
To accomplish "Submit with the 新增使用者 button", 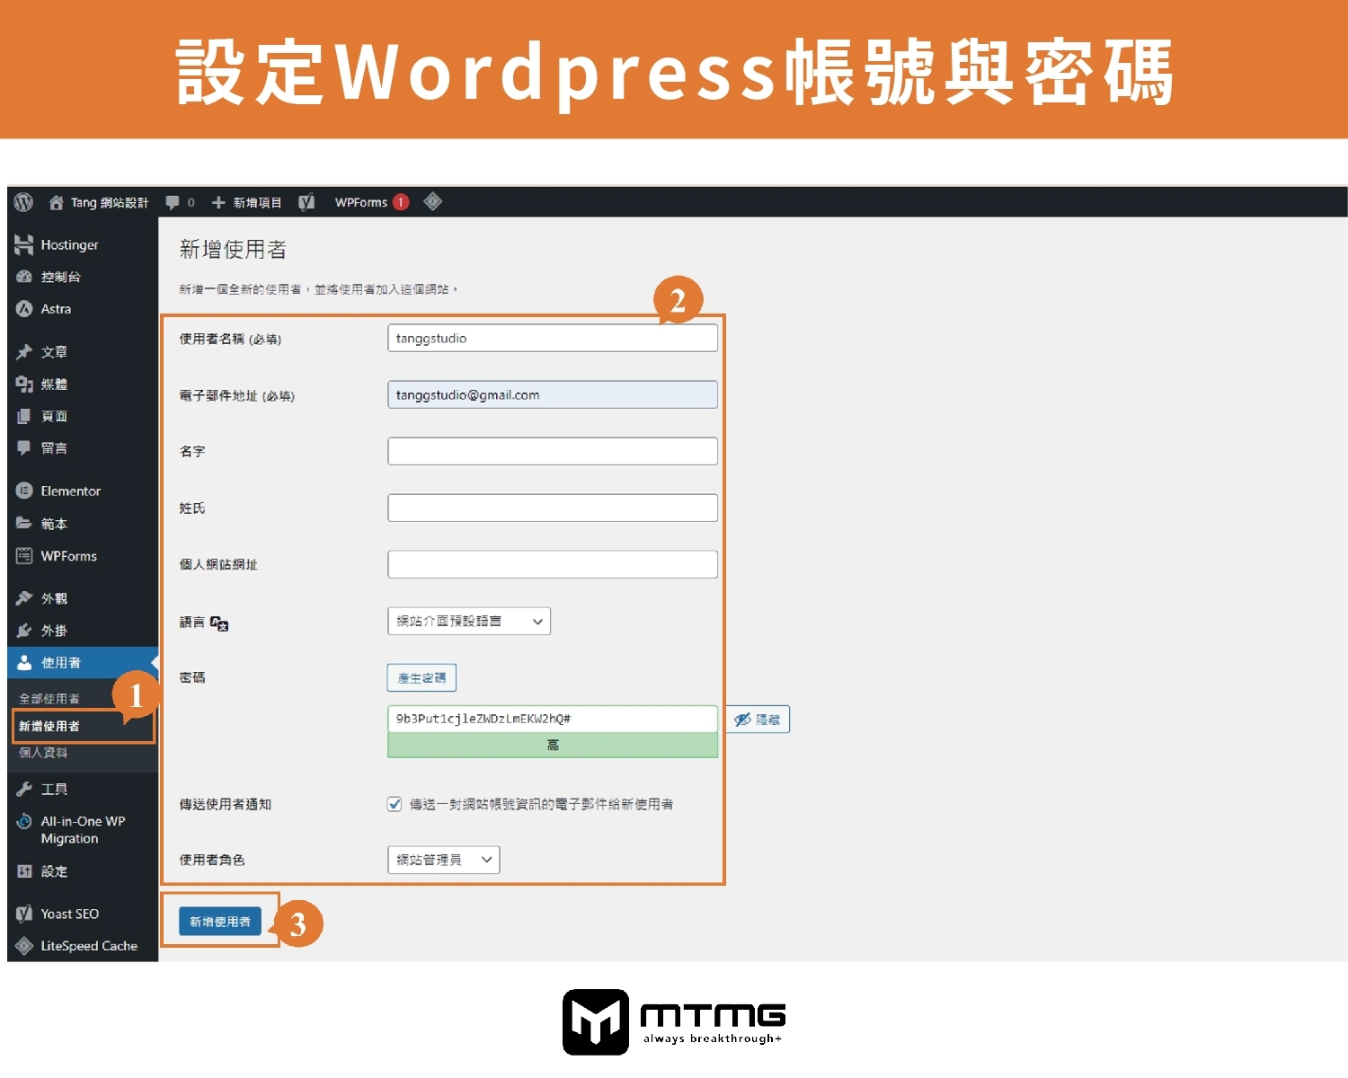I will click(221, 921).
